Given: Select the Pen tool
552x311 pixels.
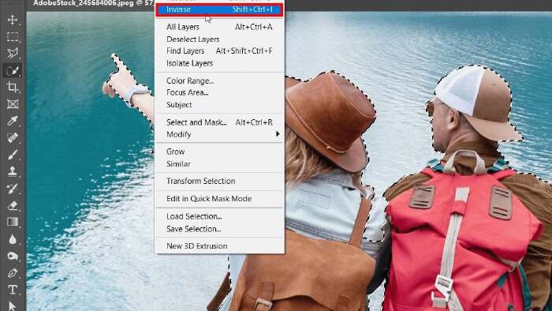Looking at the screenshot, I should coord(13,273).
